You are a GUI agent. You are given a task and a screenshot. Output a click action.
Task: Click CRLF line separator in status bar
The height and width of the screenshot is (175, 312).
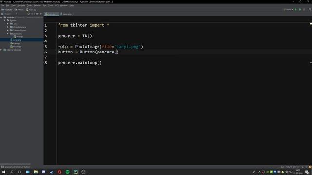pyautogui.click(x=289, y=167)
